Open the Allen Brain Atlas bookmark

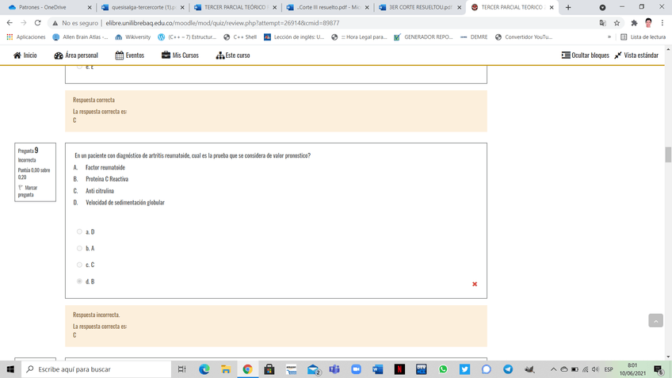80,37
